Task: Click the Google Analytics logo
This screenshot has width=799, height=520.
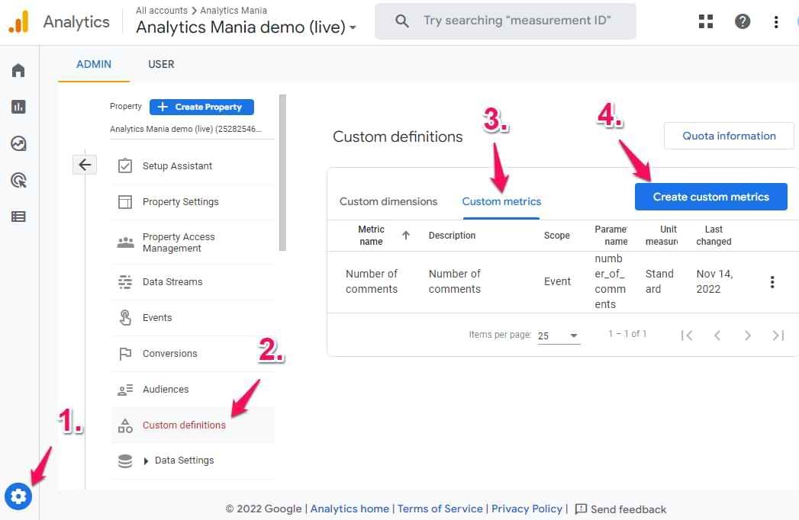Action: click(19, 22)
